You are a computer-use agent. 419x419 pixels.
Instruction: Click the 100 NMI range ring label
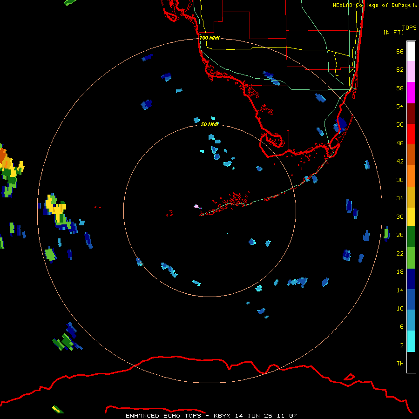click(209, 38)
